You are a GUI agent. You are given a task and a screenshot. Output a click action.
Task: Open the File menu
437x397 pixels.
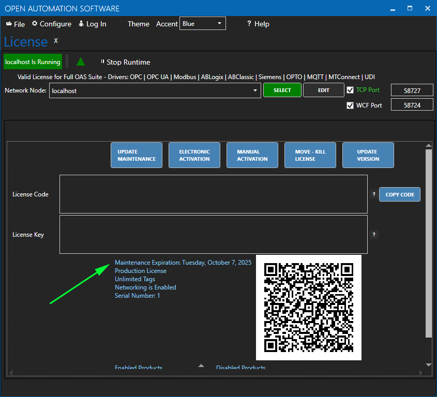[16, 24]
